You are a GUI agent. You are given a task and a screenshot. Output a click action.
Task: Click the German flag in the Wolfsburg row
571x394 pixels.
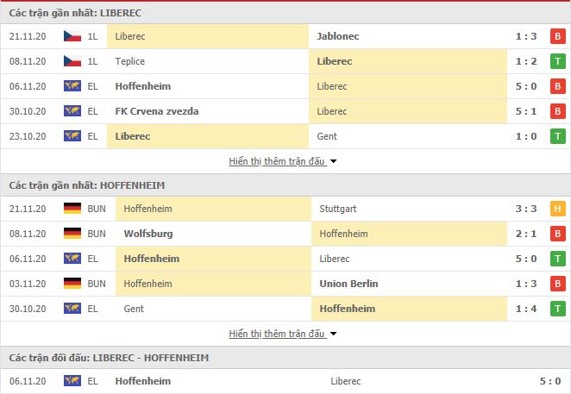point(72,234)
